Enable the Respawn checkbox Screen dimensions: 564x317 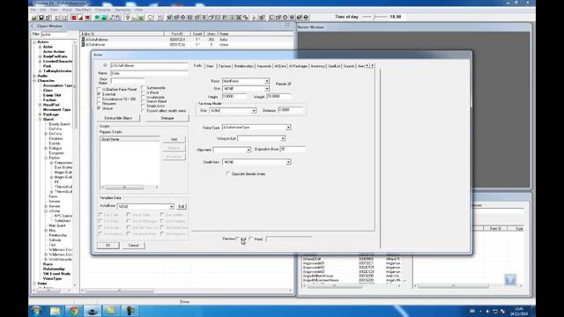pyautogui.click(x=99, y=104)
